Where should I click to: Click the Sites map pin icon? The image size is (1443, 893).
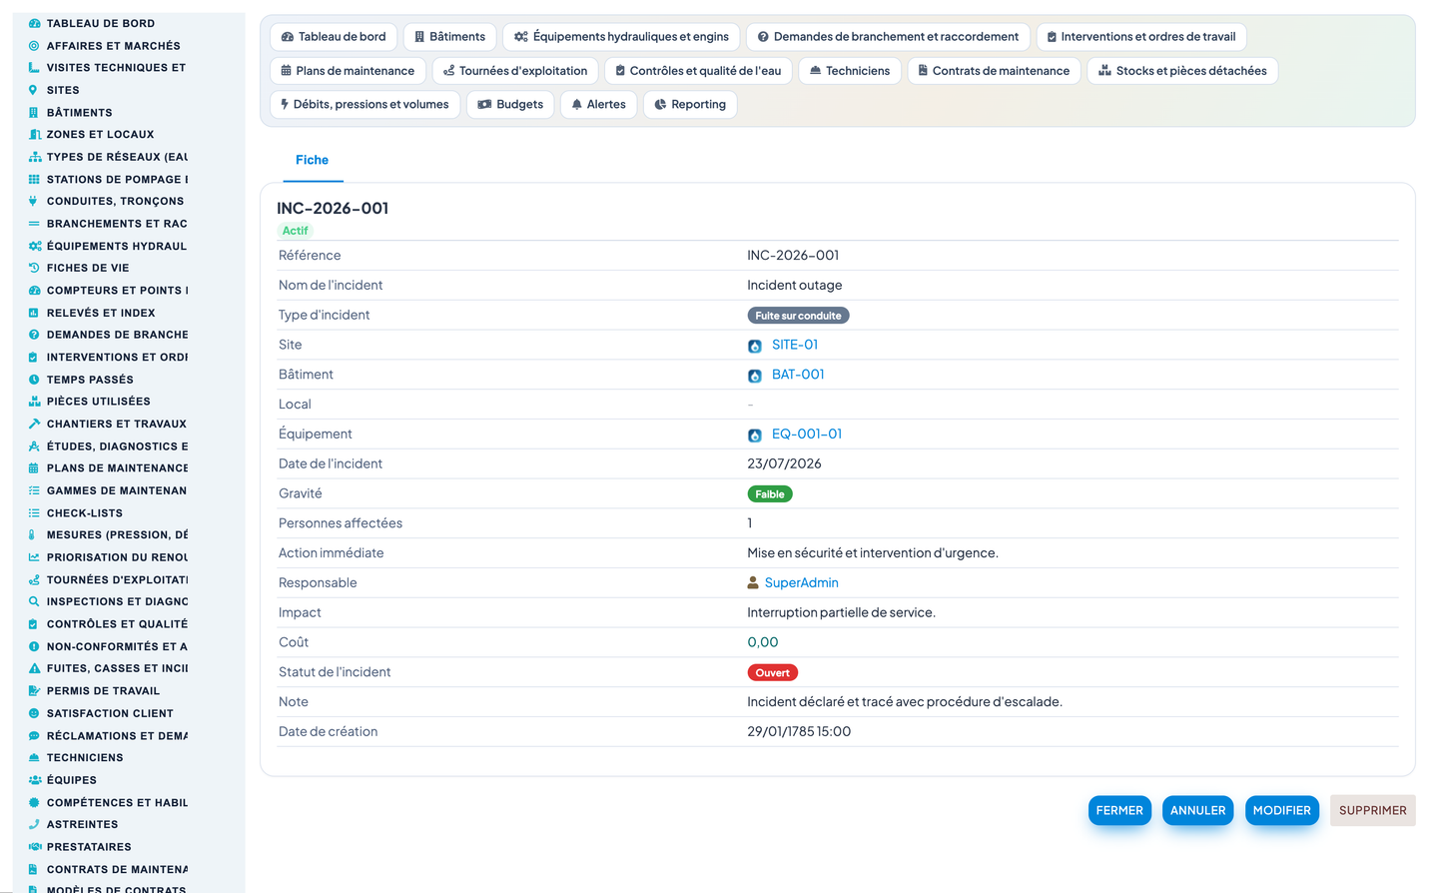click(33, 90)
